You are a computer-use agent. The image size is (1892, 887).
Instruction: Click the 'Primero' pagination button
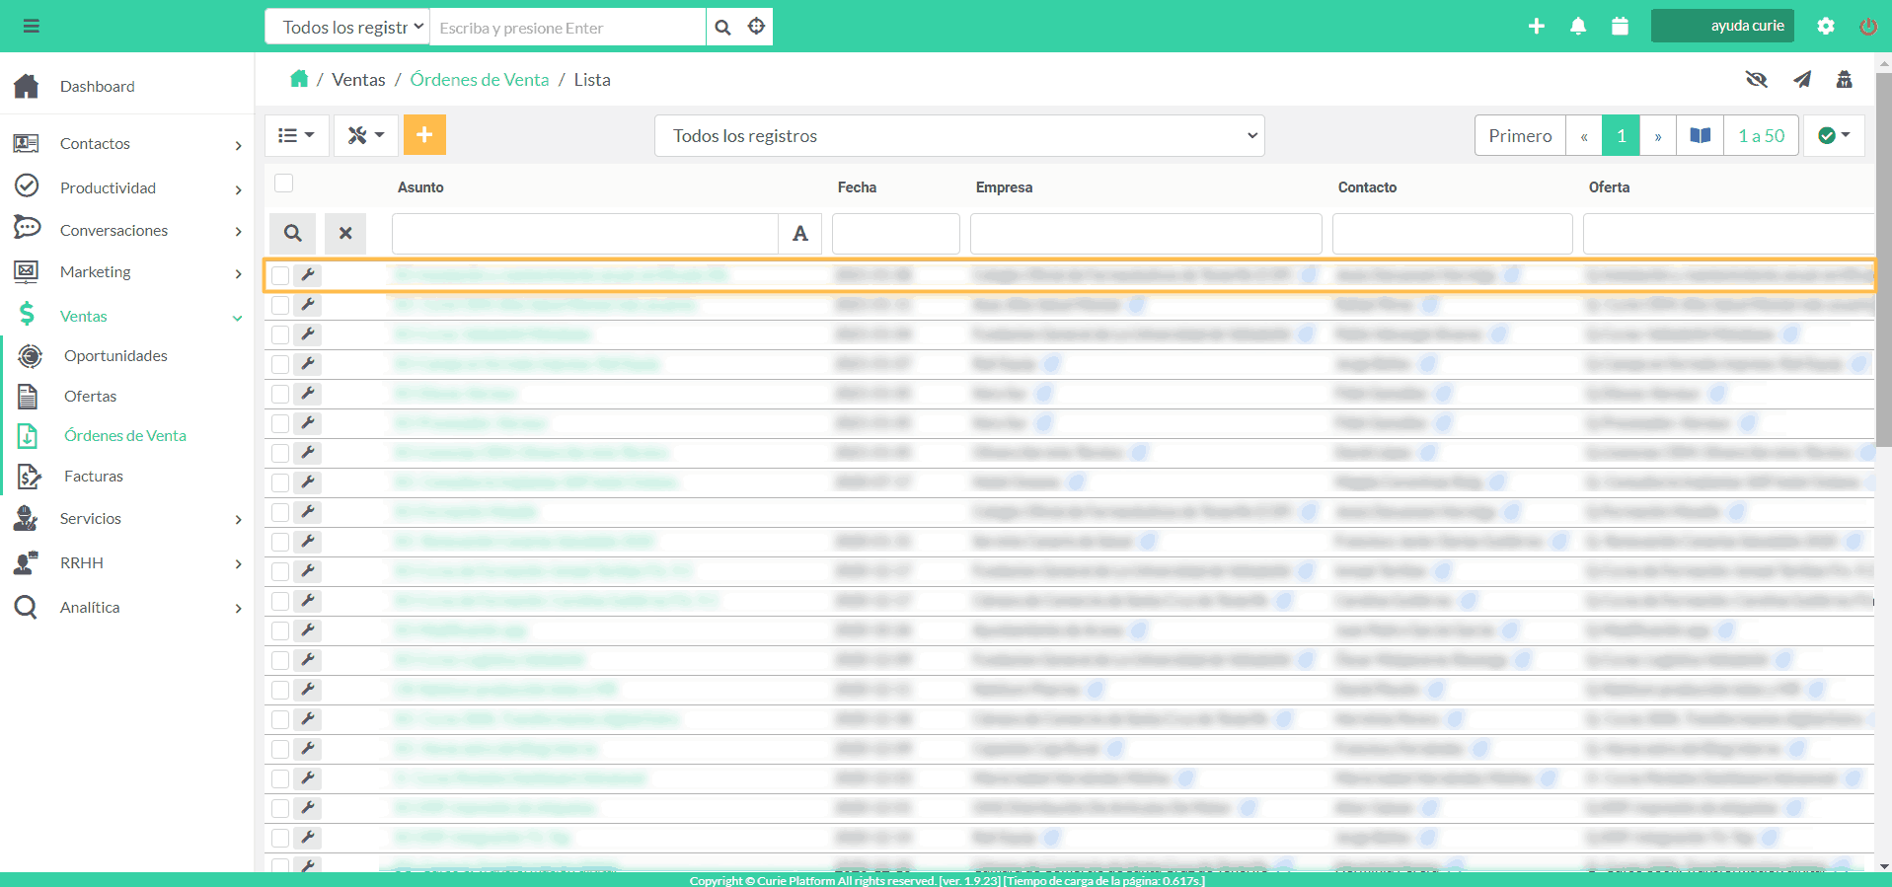click(x=1519, y=136)
